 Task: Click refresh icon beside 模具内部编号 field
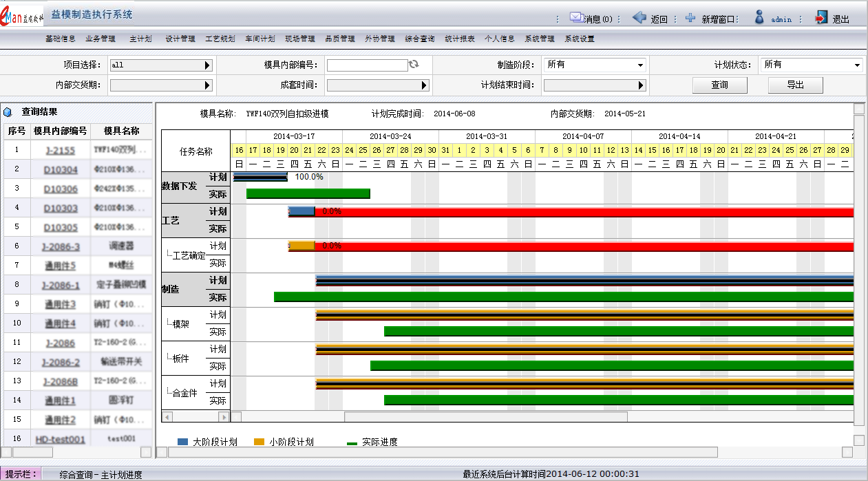coord(414,65)
